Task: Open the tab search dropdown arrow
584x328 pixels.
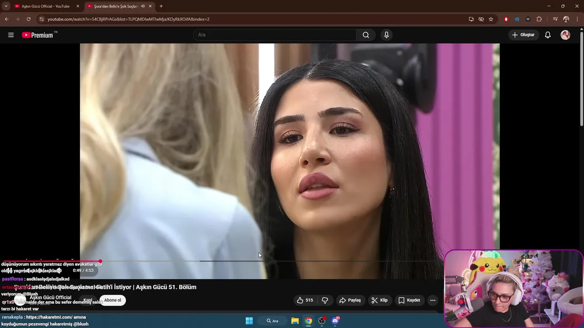Action: point(6,6)
